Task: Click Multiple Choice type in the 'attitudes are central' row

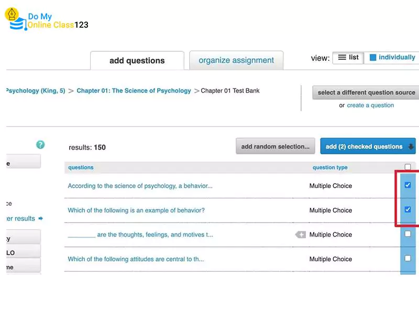Action: tap(330, 259)
